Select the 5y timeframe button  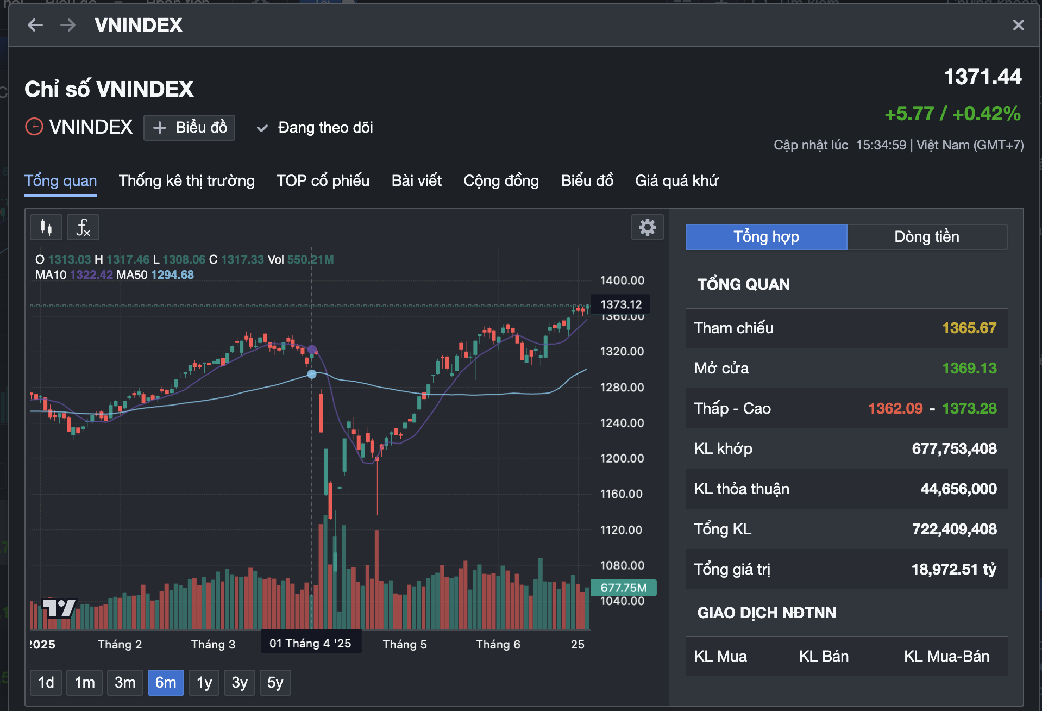(275, 682)
